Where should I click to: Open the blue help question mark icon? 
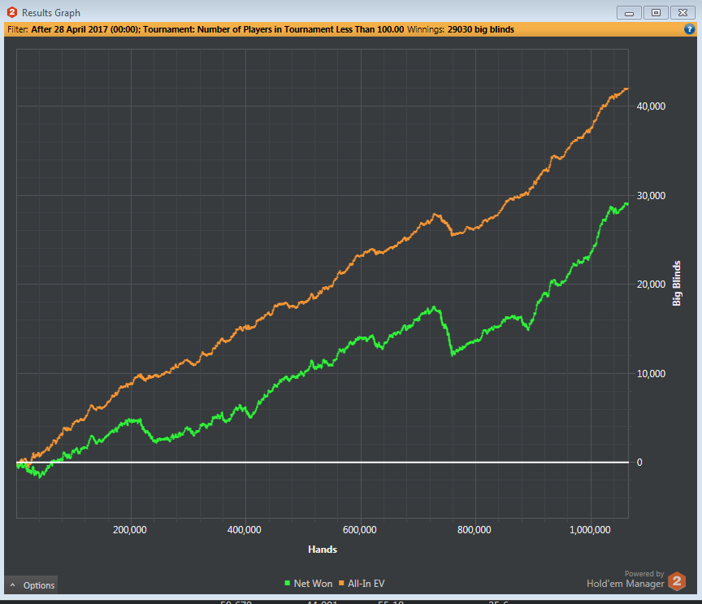pyautogui.click(x=690, y=29)
